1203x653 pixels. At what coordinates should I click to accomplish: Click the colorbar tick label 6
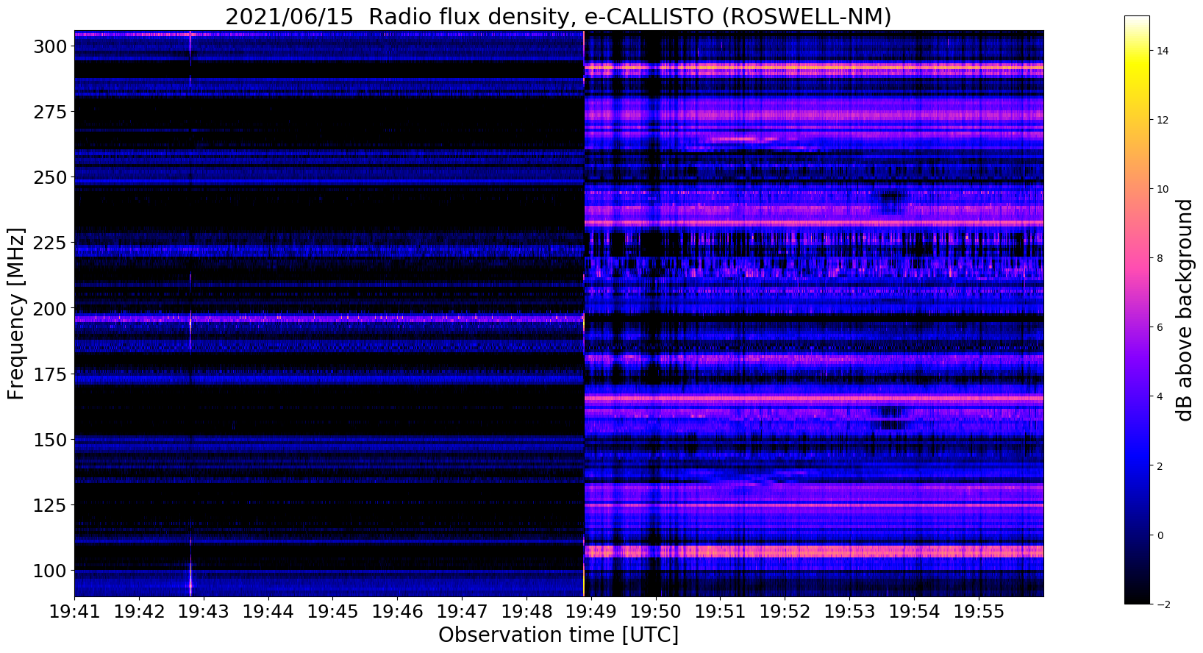[x=1160, y=327]
